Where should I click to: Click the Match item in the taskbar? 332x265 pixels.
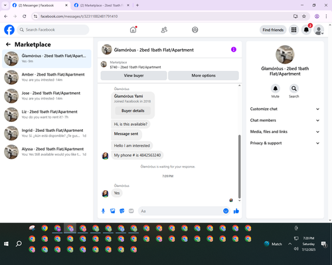(273, 244)
